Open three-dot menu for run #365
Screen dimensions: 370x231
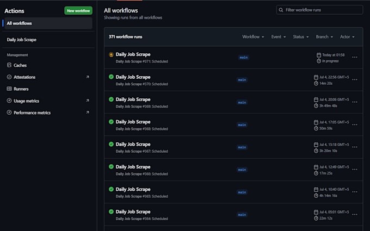(354, 192)
